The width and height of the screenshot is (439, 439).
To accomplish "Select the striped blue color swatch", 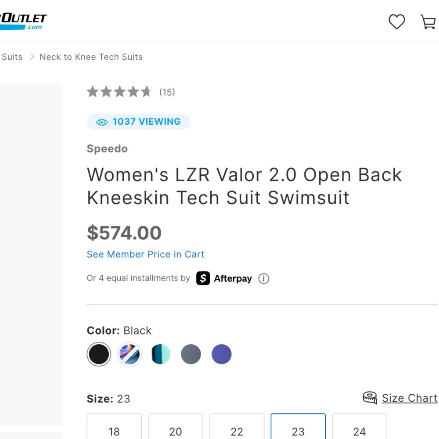I will pyautogui.click(x=129, y=354).
